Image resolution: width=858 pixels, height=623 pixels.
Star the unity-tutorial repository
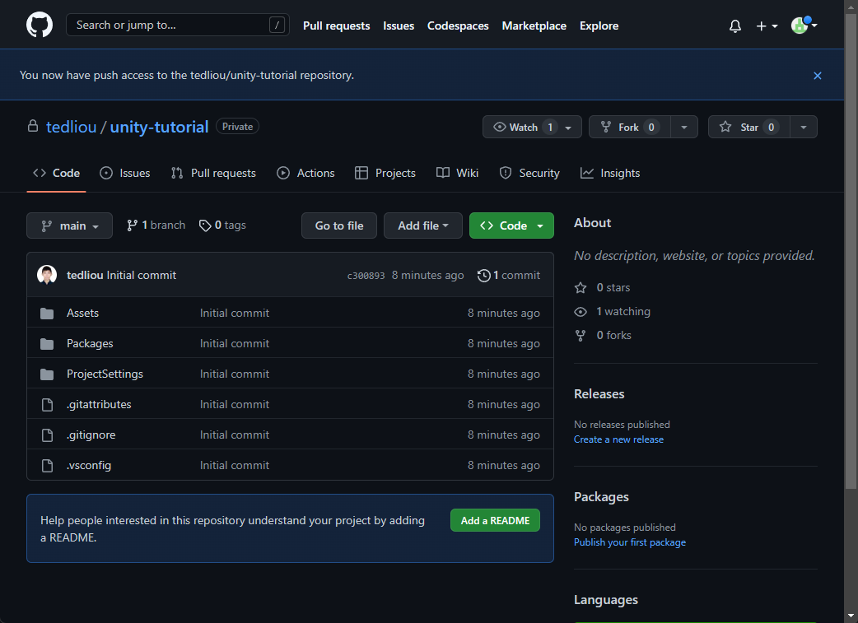(x=749, y=127)
